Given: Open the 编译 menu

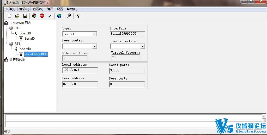Looking at the screenshot, I should pos(50,9).
